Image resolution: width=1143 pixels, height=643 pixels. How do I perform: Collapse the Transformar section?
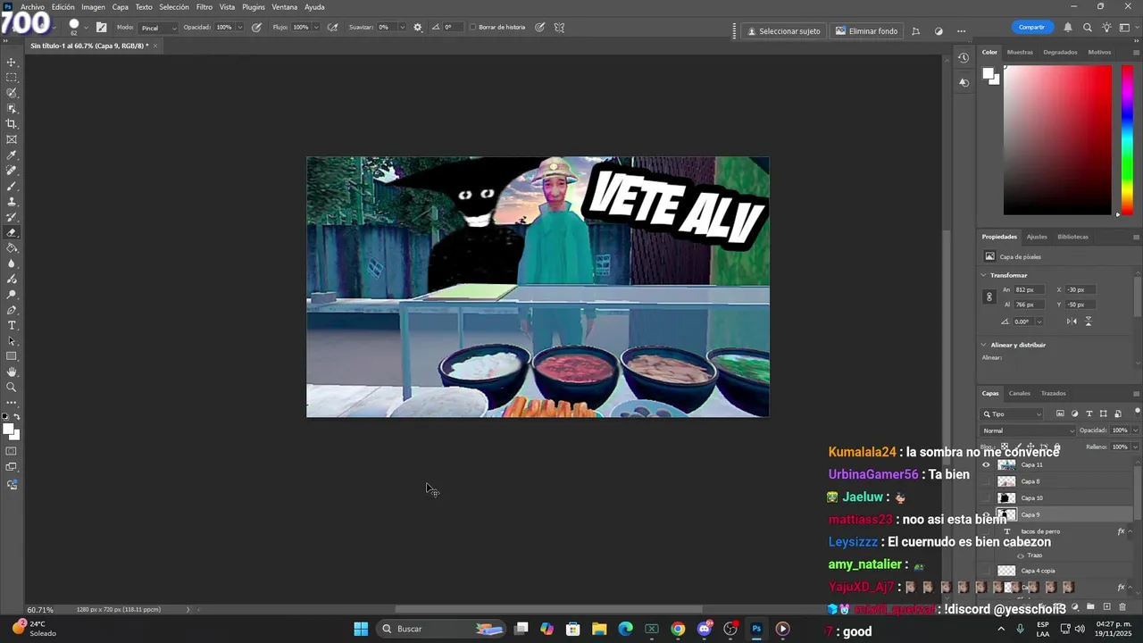[984, 275]
